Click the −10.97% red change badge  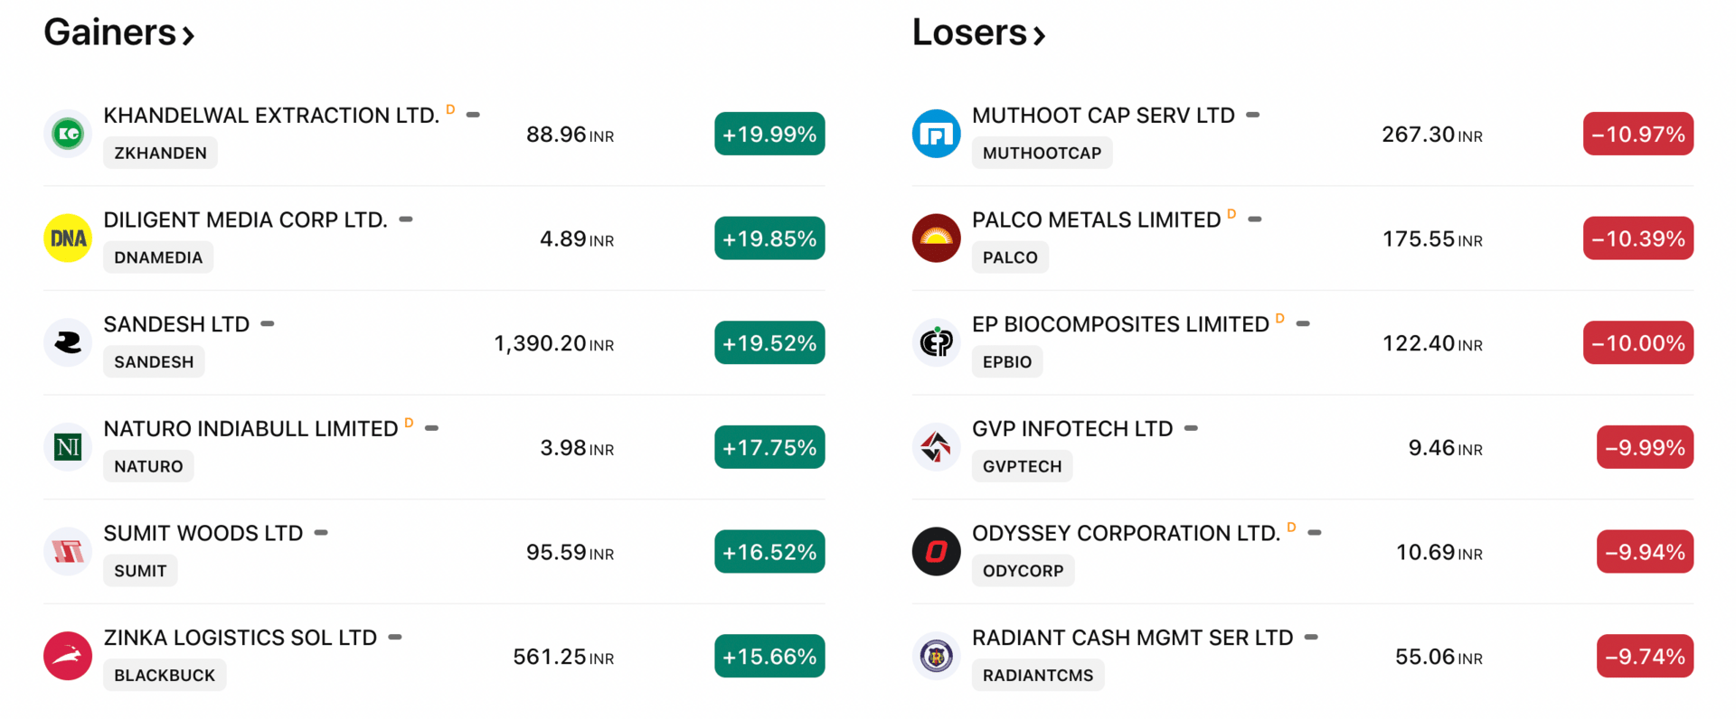pos(1638,134)
